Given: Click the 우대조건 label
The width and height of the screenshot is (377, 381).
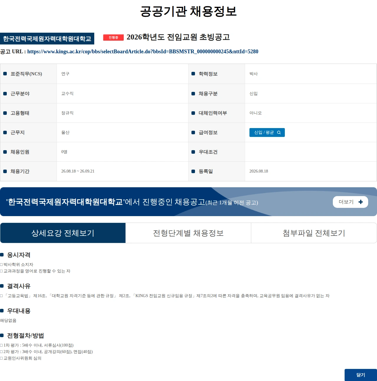Looking at the screenshot, I should pos(208,152).
